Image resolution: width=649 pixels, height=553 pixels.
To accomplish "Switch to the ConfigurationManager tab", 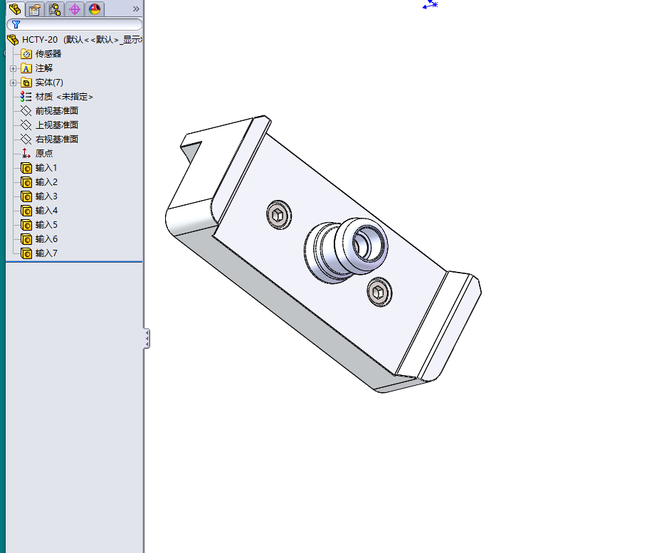I will tap(55, 9).
